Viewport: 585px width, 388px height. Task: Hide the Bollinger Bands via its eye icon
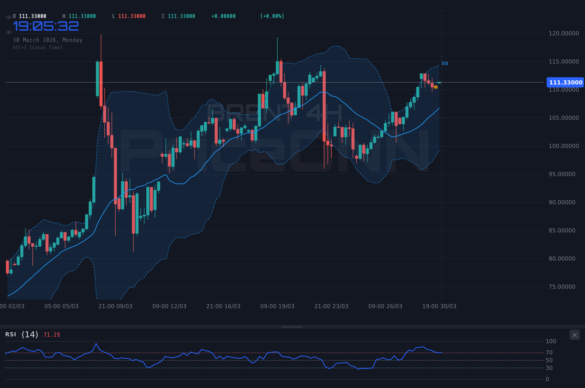pyautogui.click(x=8, y=32)
